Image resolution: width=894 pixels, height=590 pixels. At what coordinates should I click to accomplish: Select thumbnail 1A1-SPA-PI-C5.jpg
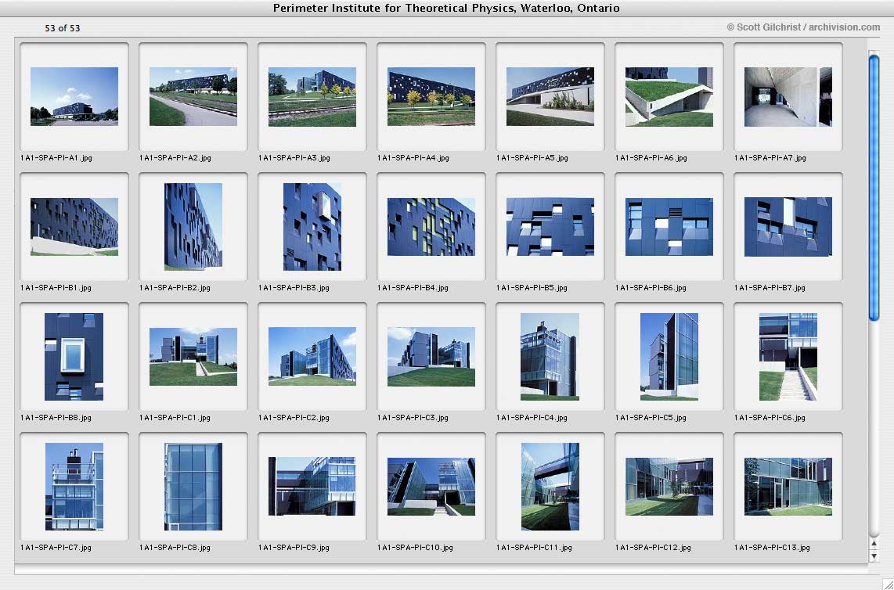[x=669, y=356]
